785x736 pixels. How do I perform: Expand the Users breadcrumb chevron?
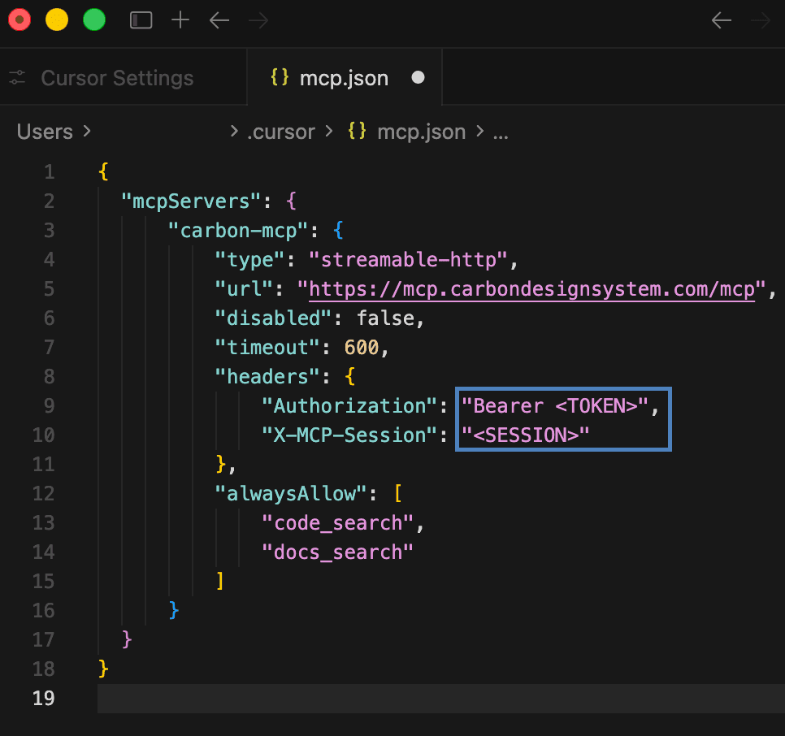coord(87,131)
